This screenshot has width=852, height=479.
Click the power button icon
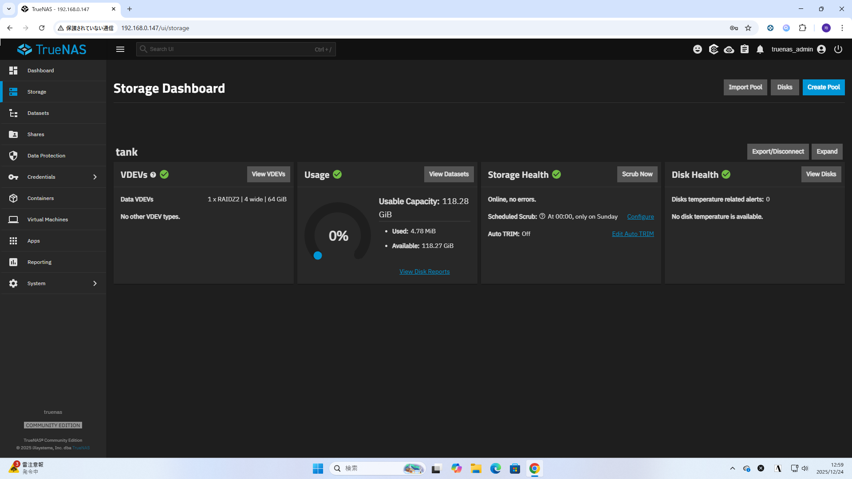pos(838,49)
